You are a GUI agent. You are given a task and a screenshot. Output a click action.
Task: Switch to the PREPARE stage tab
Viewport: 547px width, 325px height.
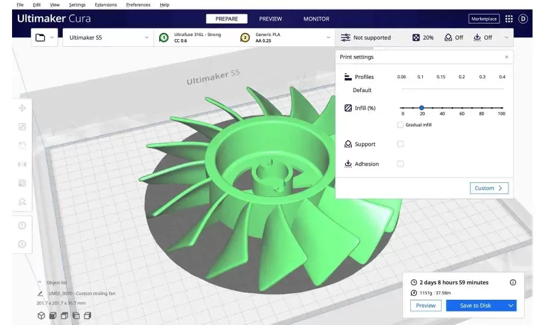227,19
